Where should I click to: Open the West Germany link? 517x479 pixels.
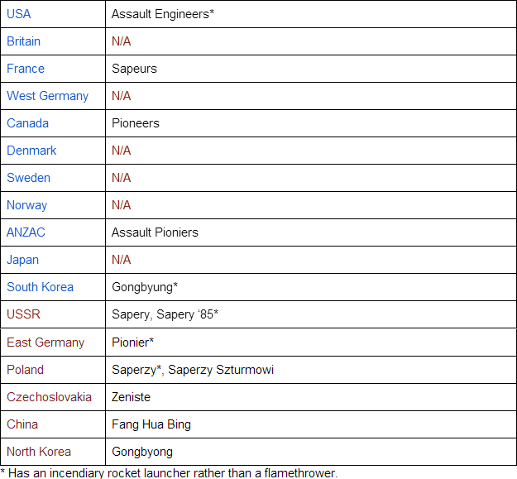coord(47,96)
